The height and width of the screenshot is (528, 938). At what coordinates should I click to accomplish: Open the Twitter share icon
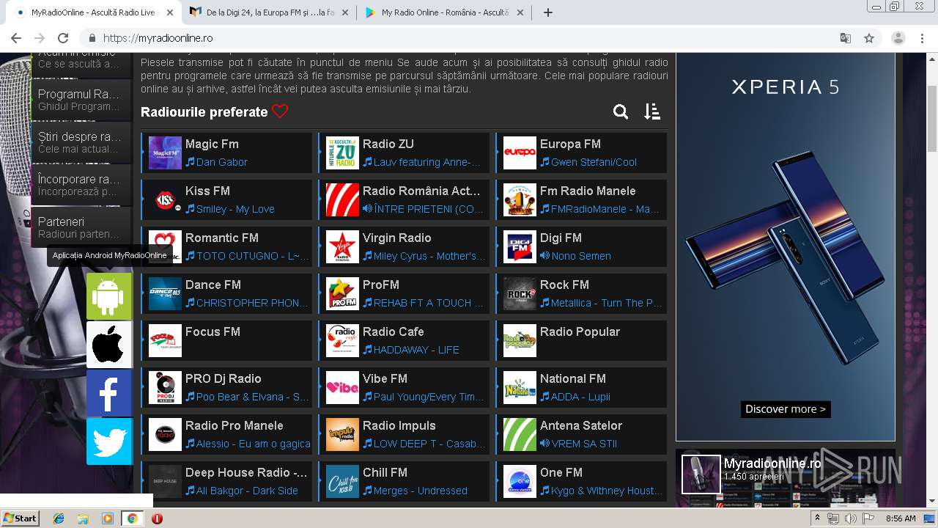coord(109,441)
